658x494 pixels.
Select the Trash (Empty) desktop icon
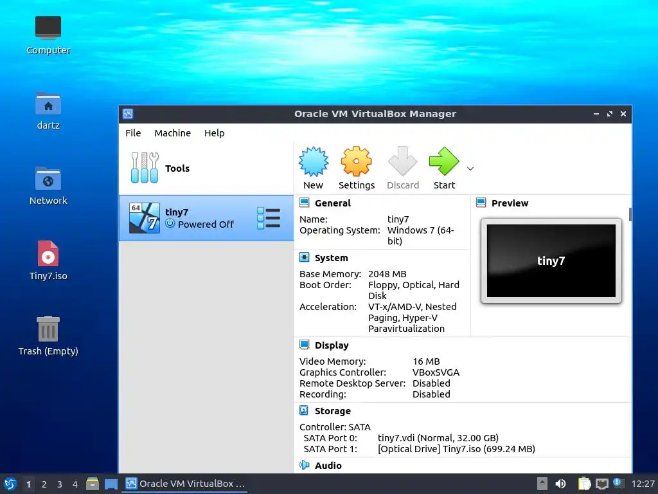click(x=48, y=336)
